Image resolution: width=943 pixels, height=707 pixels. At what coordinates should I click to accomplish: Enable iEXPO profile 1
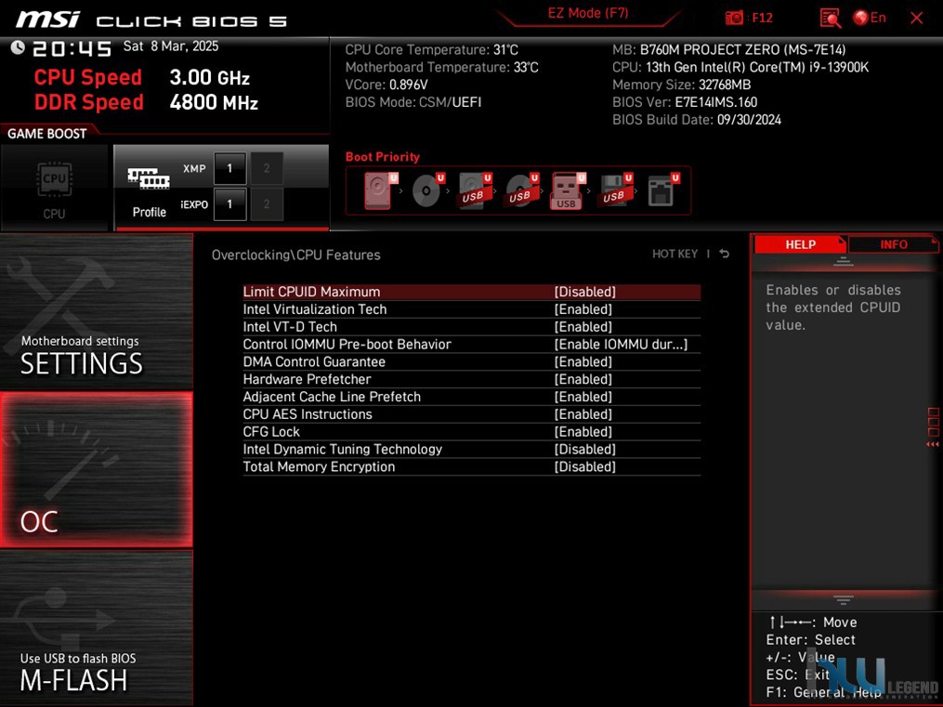(229, 204)
